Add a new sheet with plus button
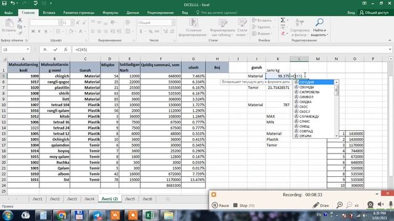Screen dimensions: 394x221 [167, 199]
